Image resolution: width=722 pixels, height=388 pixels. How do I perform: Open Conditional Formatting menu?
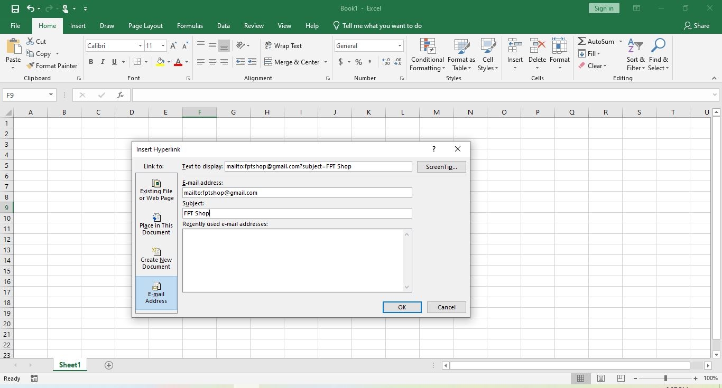tap(427, 55)
